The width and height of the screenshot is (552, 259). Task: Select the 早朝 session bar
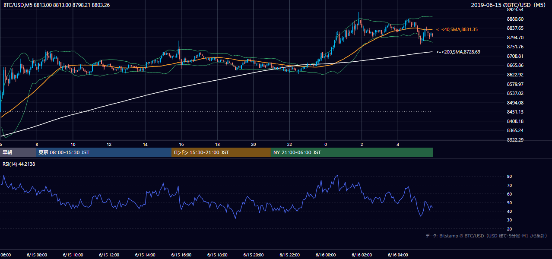pyautogui.click(x=18, y=152)
